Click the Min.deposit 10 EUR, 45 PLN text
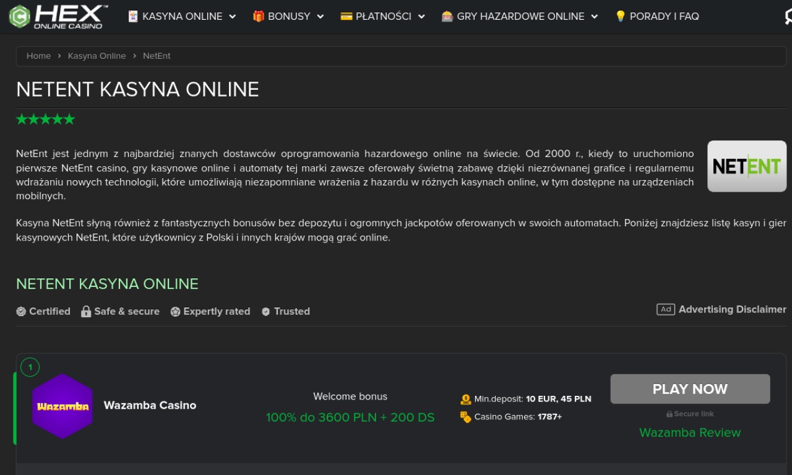Screen dimensions: 792x475 (x=533, y=400)
